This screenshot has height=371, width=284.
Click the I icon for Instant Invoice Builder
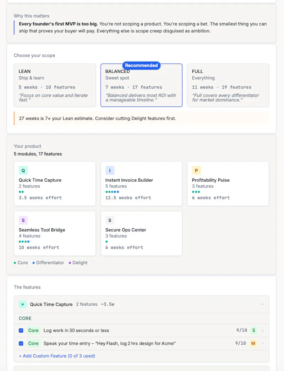[x=110, y=171]
